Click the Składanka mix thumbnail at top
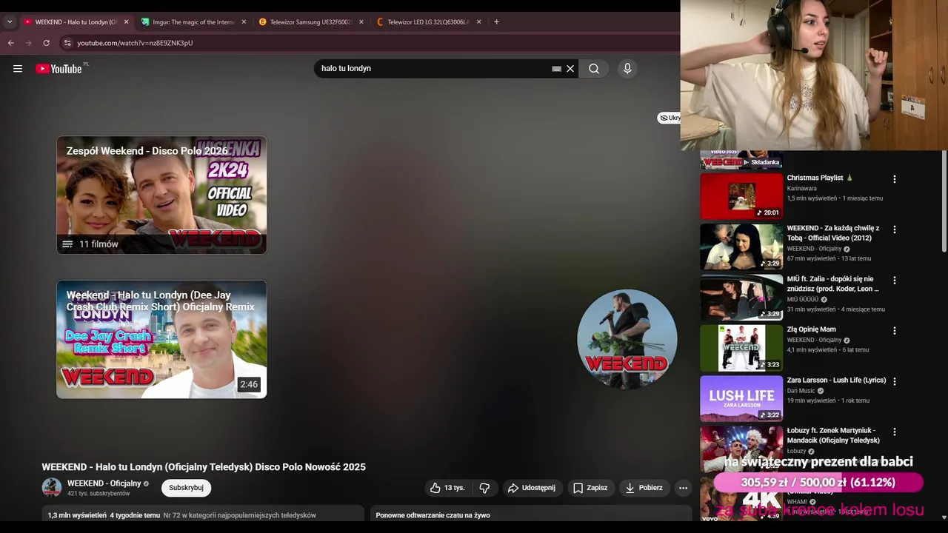This screenshot has width=948, height=533. (741, 160)
